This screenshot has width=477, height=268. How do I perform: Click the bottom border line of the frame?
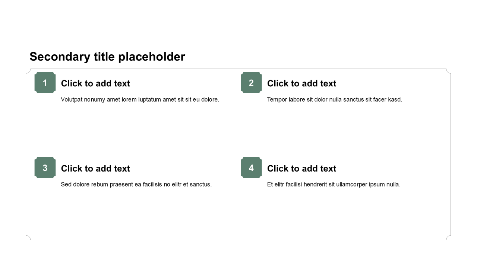[238, 240]
